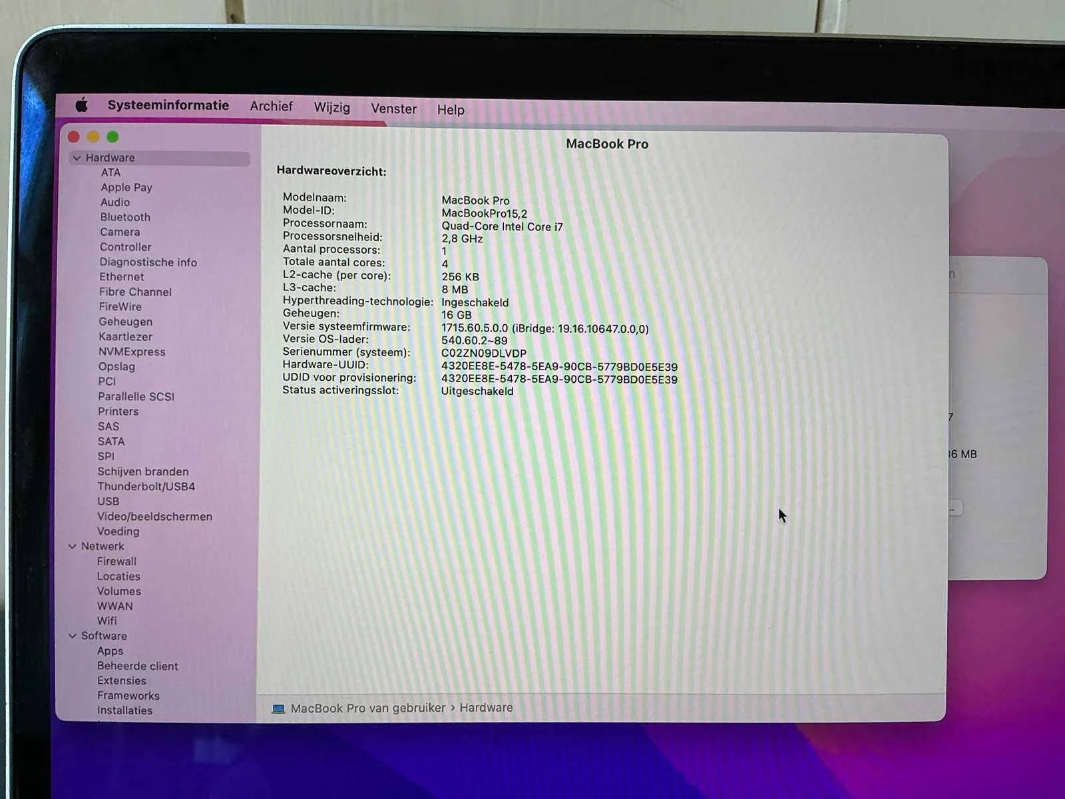The image size is (1065, 799).
Task: Select Volumes in the sidebar
Action: (119, 591)
